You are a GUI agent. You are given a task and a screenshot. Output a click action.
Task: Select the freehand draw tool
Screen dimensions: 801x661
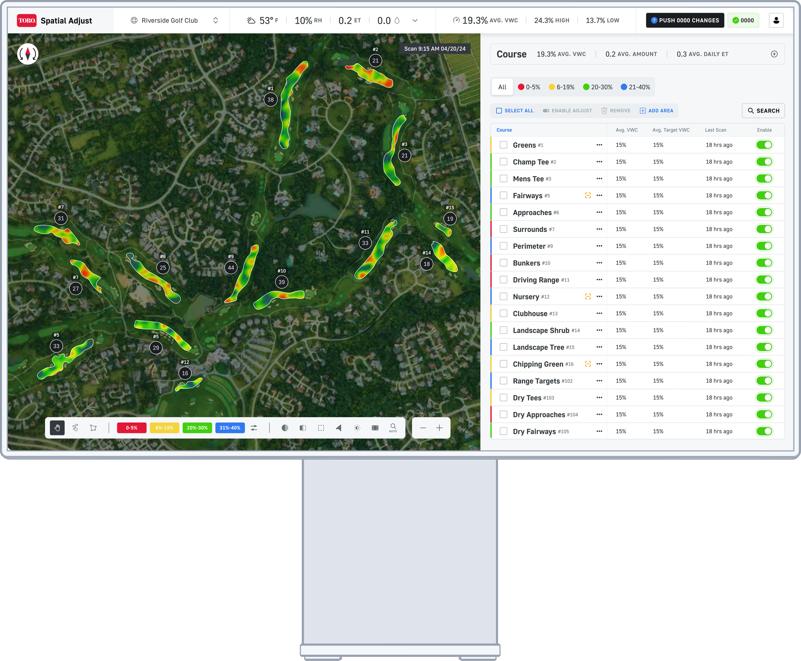(x=75, y=428)
